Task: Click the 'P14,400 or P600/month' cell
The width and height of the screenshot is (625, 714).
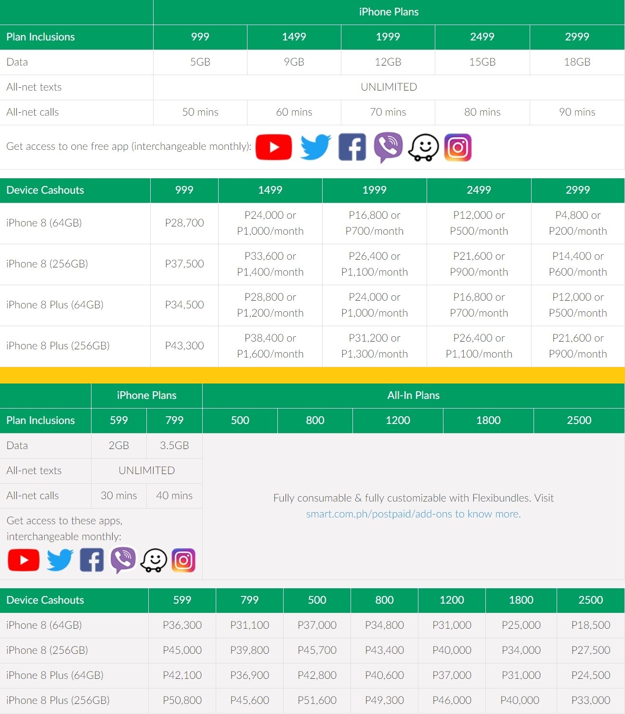Action: pos(578,264)
